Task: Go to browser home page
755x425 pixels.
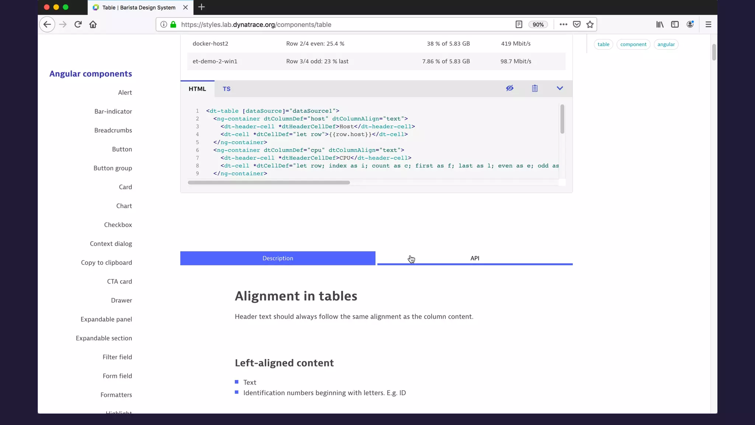Action: (x=93, y=24)
